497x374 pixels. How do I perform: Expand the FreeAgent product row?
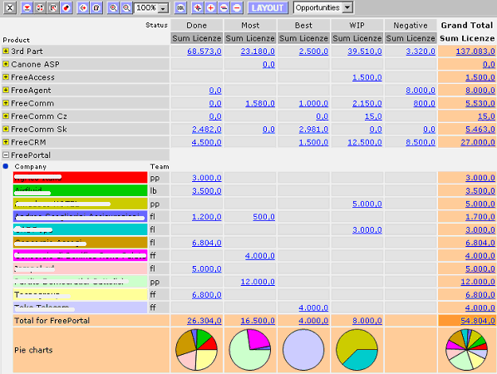coord(6,90)
